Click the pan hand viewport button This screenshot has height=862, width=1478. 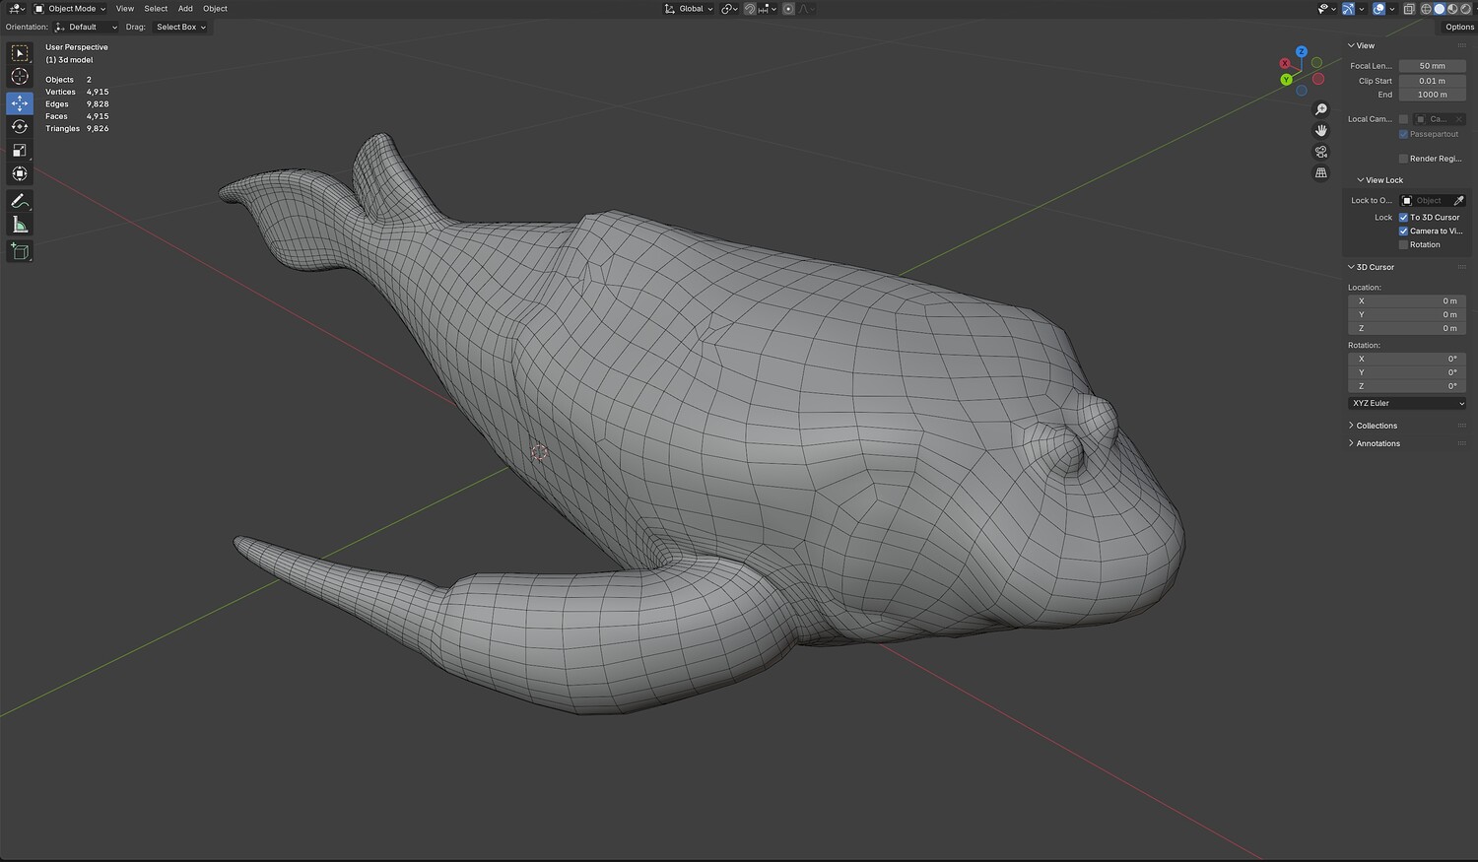point(1321,130)
